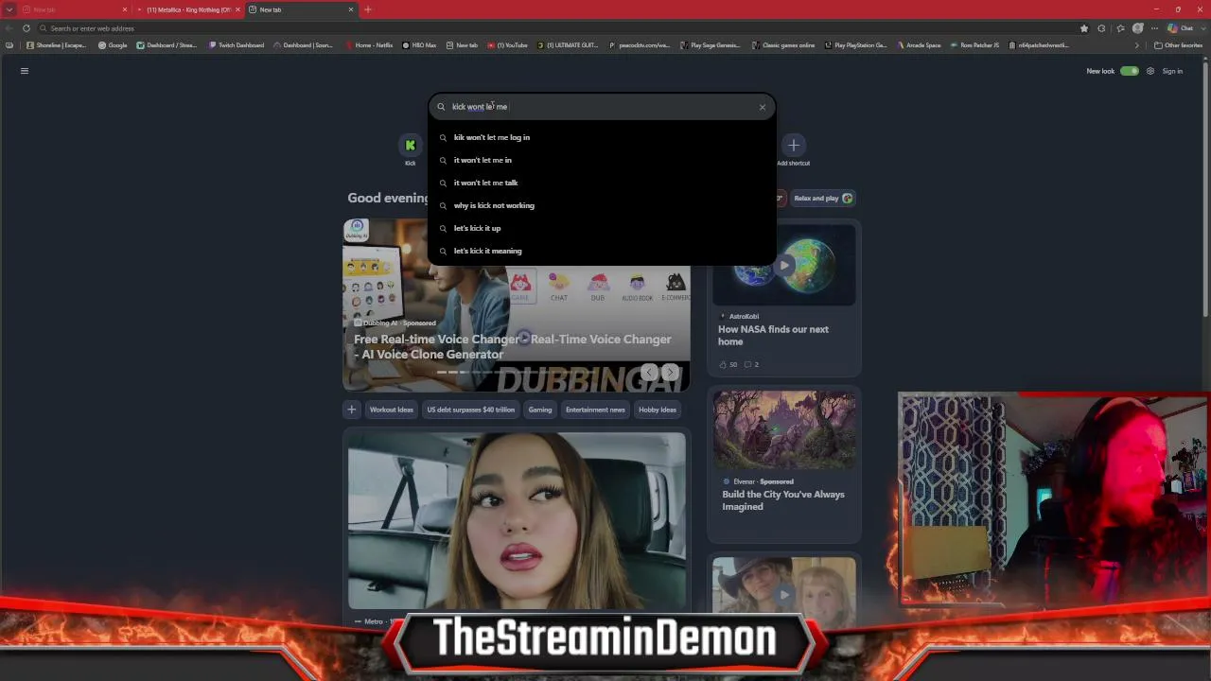Open the browser profile avatar
The height and width of the screenshot is (681, 1211).
[1137, 28]
